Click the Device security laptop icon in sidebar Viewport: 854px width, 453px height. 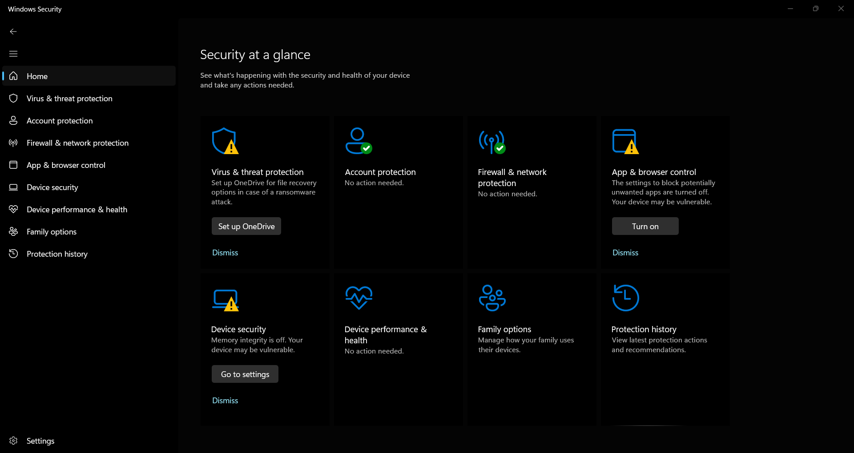point(13,187)
